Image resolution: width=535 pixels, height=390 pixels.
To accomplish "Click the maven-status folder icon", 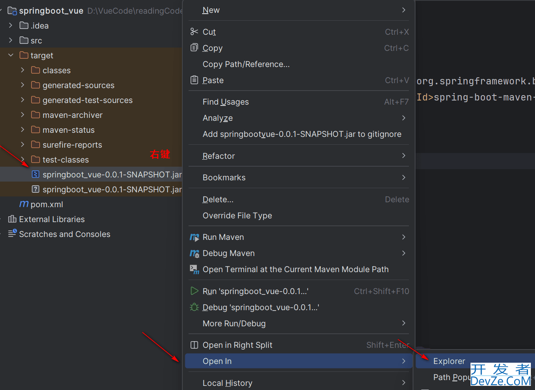I will [x=36, y=129].
